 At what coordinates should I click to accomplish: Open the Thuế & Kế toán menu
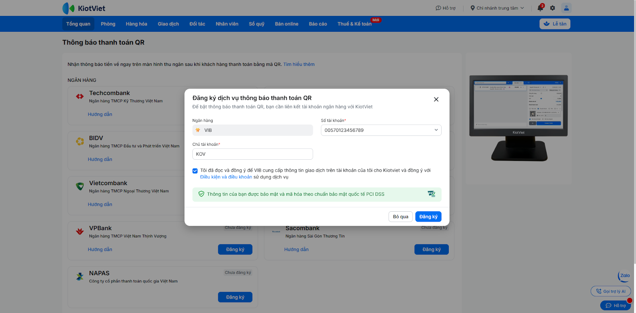[x=355, y=24]
